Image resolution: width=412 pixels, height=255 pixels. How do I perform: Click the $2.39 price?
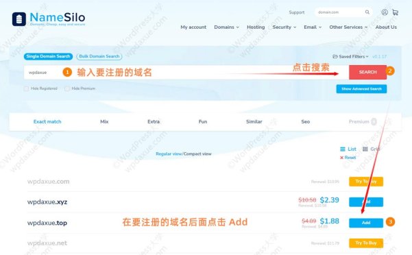[329, 200]
